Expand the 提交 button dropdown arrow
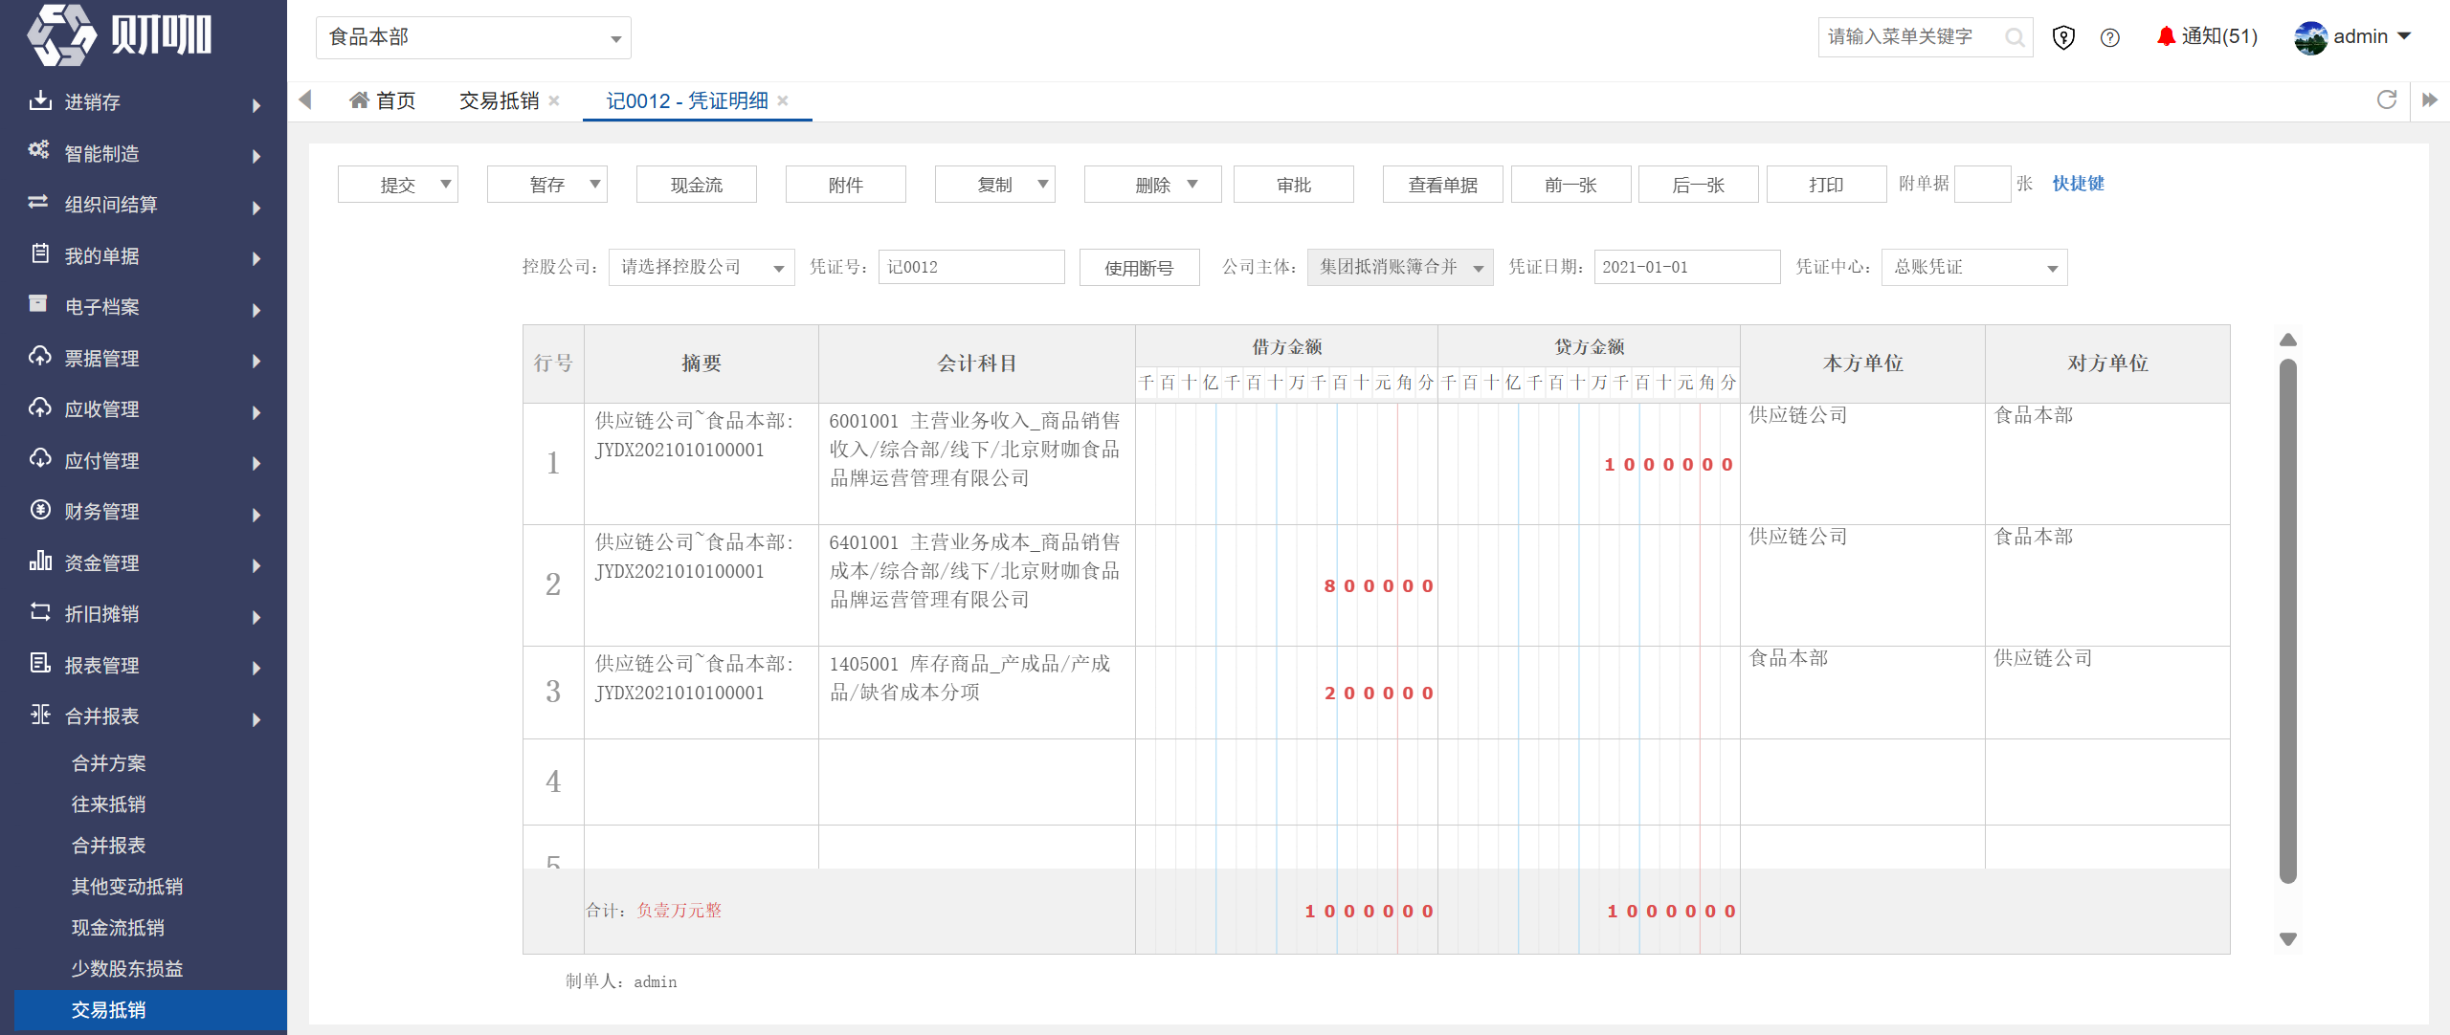The width and height of the screenshot is (2450, 1035). pyautogui.click(x=445, y=184)
